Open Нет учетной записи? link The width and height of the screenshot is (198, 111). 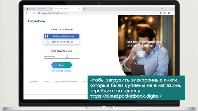coord(62,71)
